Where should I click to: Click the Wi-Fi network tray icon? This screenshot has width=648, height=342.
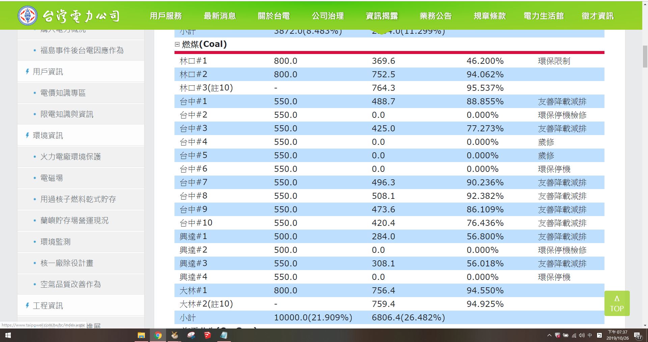coord(574,335)
